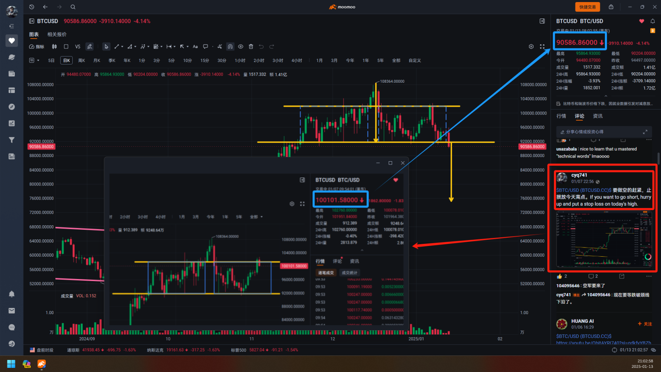The image size is (661, 372).
Task: Toggle drawing visibility with the eye icon
Action: pyautogui.click(x=240, y=46)
